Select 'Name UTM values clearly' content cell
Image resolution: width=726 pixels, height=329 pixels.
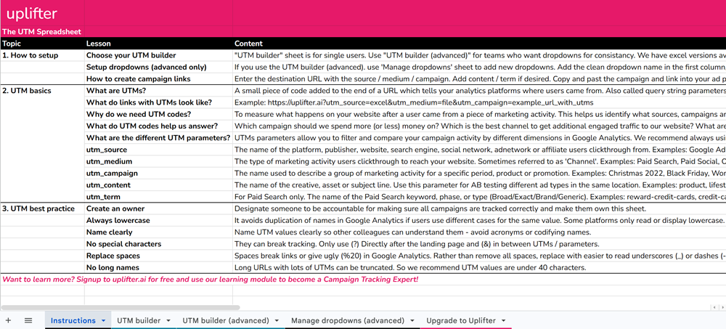pos(479,232)
